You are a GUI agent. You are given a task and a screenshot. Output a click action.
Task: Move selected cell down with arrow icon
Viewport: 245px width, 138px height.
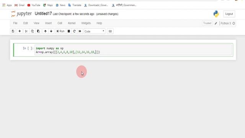(51, 31)
